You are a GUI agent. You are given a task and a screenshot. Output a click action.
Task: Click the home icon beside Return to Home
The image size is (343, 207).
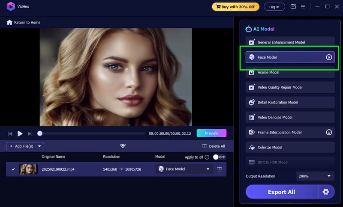point(9,22)
